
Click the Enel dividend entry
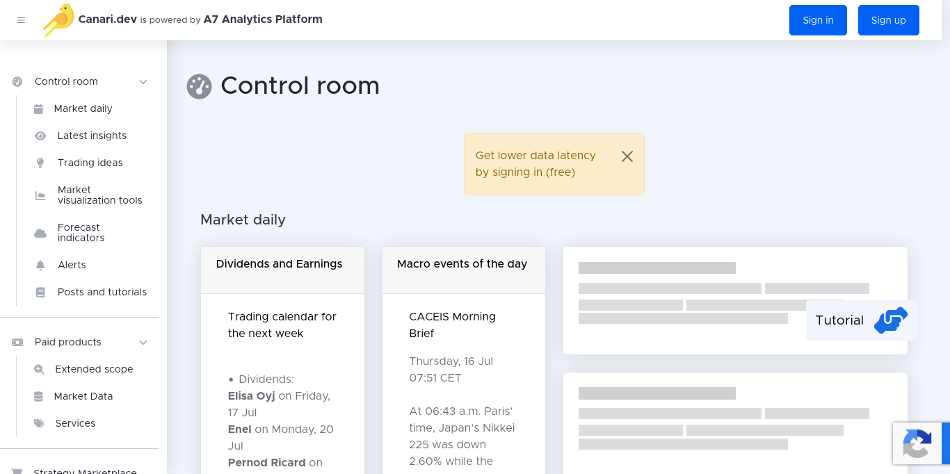[280, 438]
